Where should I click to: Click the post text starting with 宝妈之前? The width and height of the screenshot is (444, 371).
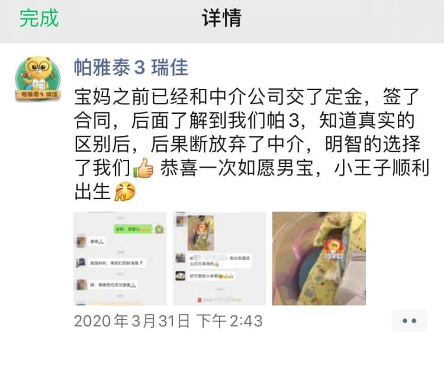[x=252, y=144]
